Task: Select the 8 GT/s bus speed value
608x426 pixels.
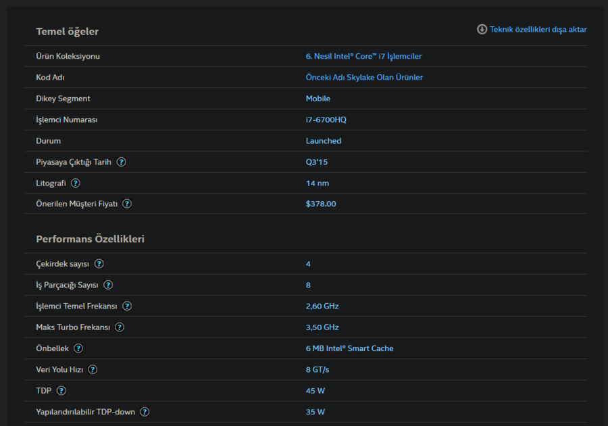Action: click(318, 369)
